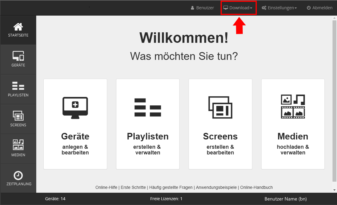Expand the Download dropdown menu

(x=238, y=8)
